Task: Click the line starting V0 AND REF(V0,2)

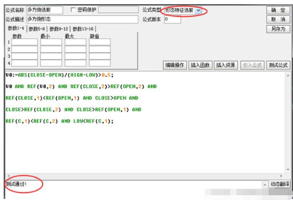Action: [x=81, y=86]
